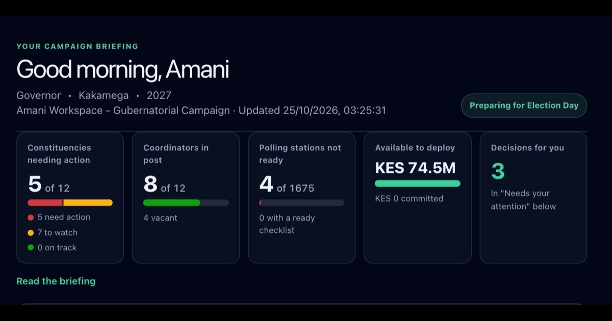Screen dimensions: 612x321
Task: Click the Preparing for Election Day badge
Action: tap(524, 105)
